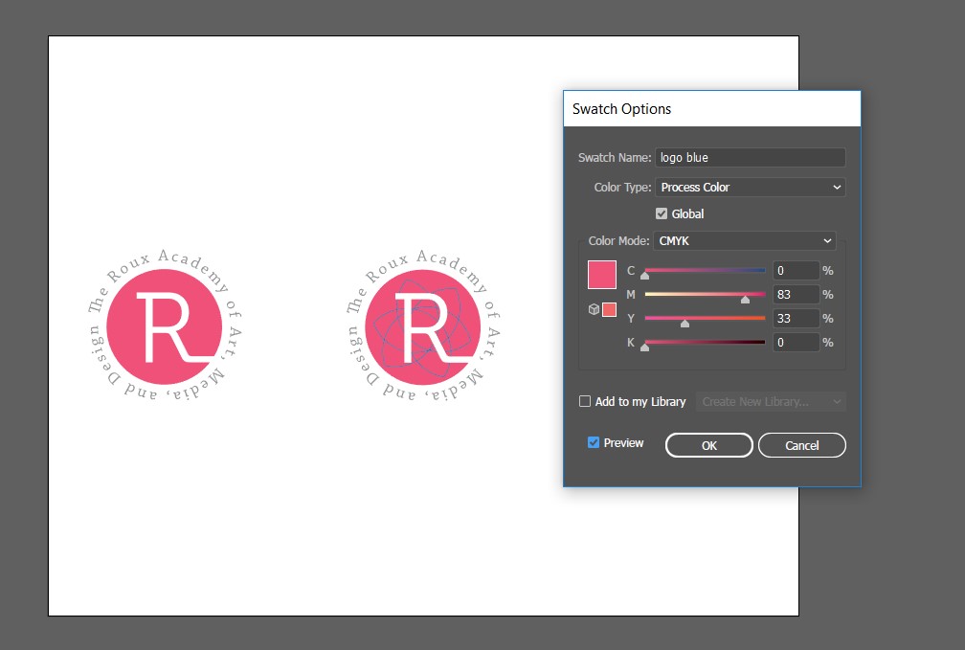Image resolution: width=965 pixels, height=650 pixels.
Task: Open the Color Mode CMYK dropdown
Action: point(745,240)
